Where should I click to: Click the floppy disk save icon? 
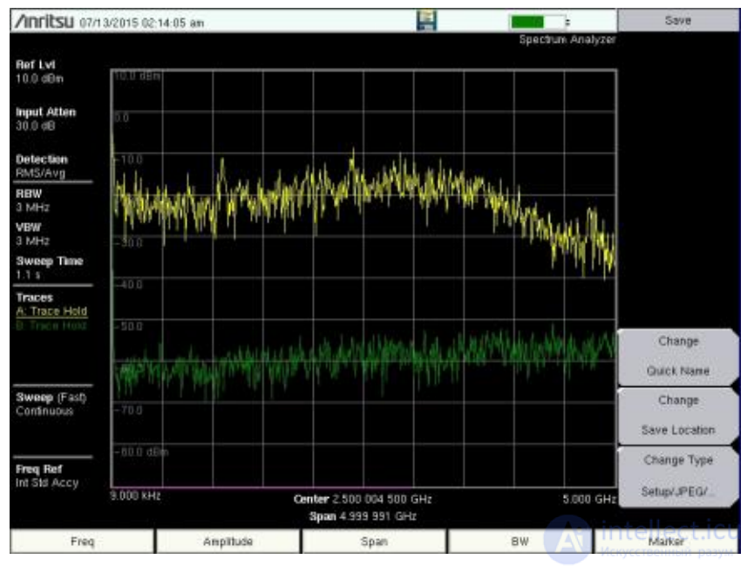[x=426, y=21]
